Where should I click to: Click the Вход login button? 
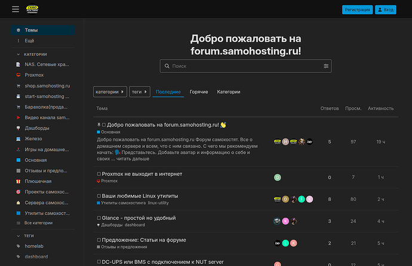point(386,10)
